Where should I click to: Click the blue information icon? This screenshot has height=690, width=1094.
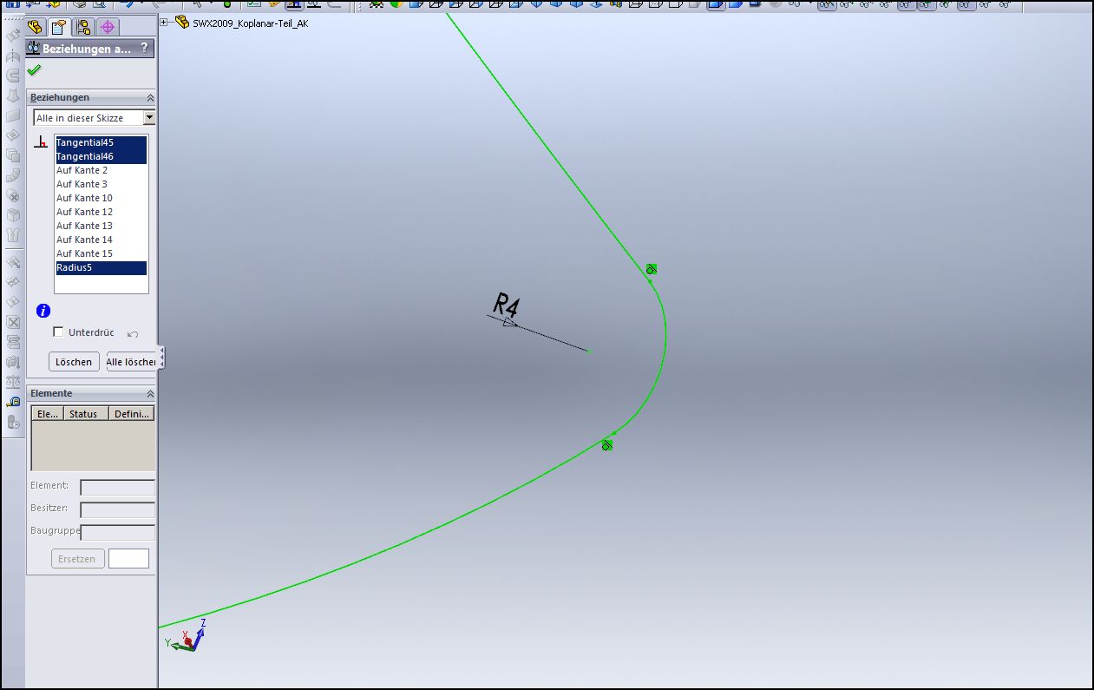click(43, 311)
